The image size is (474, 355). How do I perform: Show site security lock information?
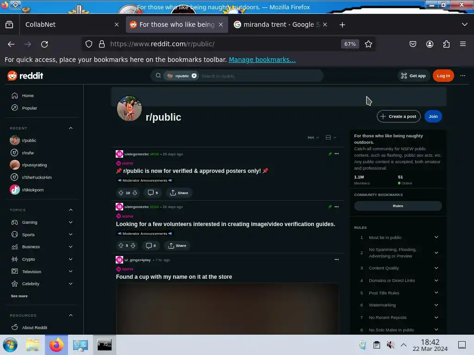tap(102, 44)
